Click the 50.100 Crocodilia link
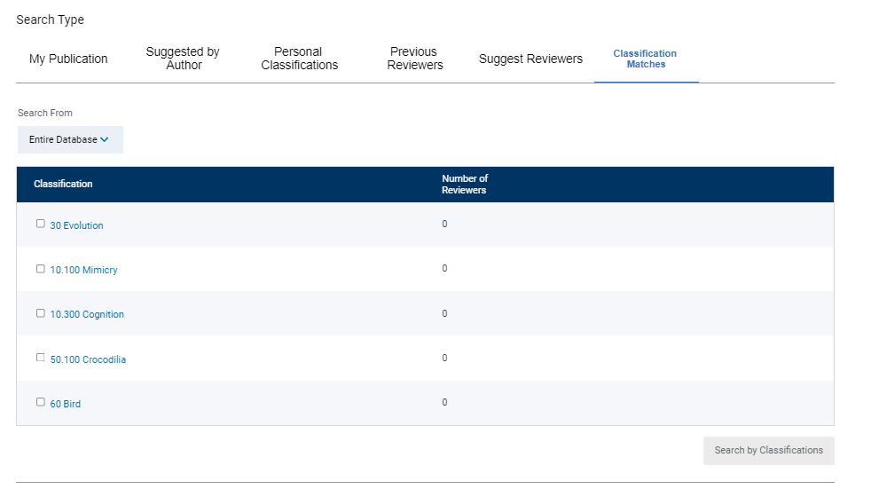This screenshot has height=489, width=879. (x=88, y=359)
